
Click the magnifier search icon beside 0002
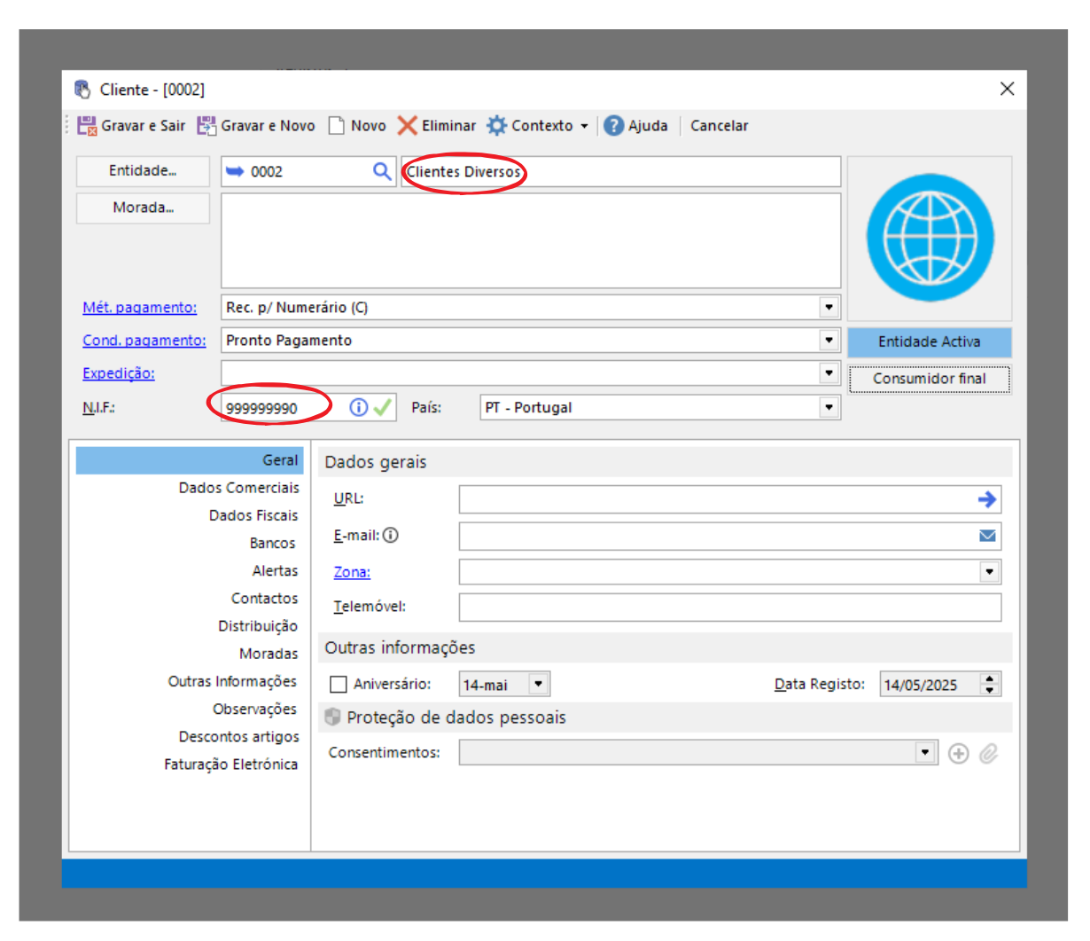pos(382,172)
